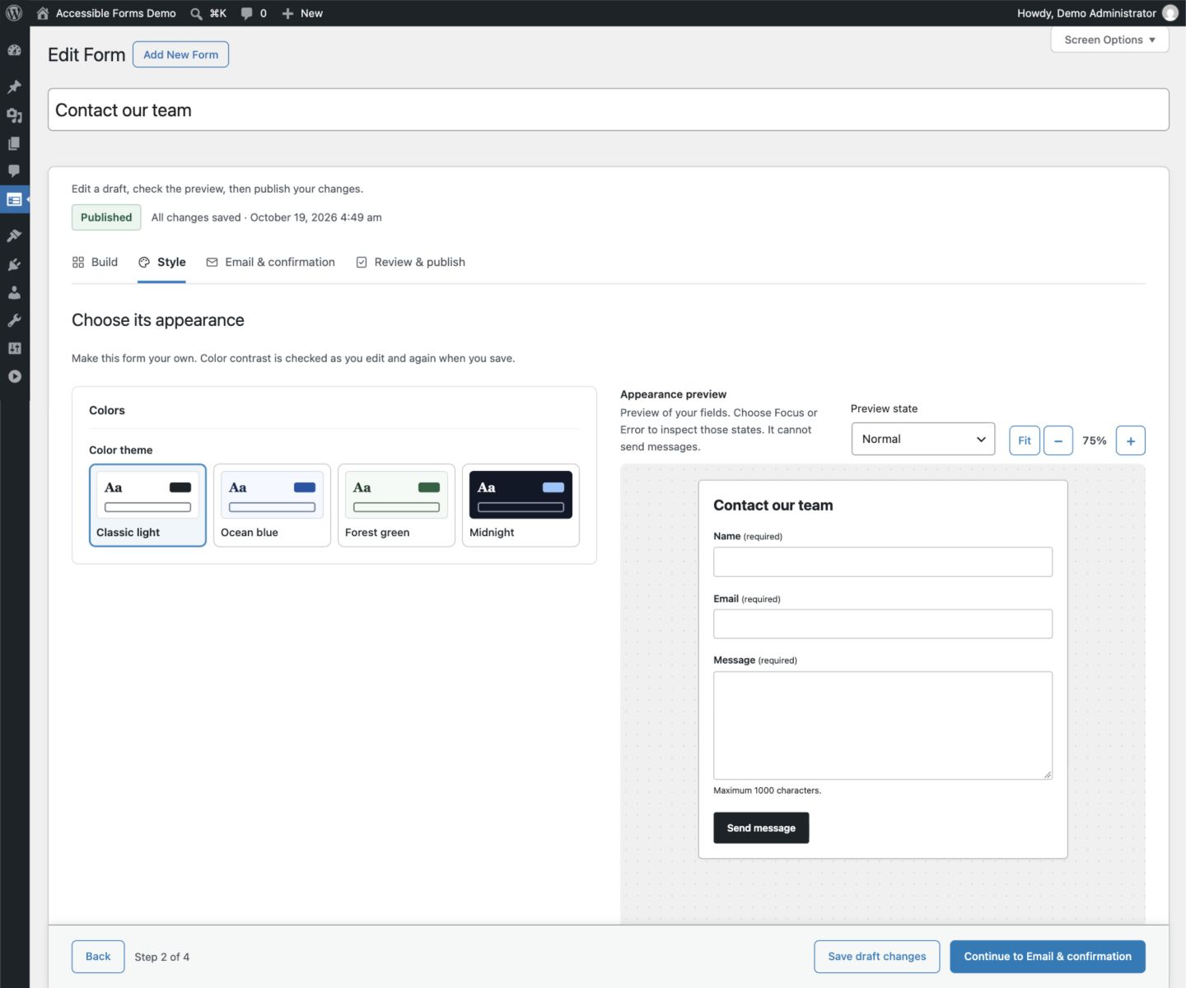
Task: Open the Users sidebar icon
Action: [14, 292]
